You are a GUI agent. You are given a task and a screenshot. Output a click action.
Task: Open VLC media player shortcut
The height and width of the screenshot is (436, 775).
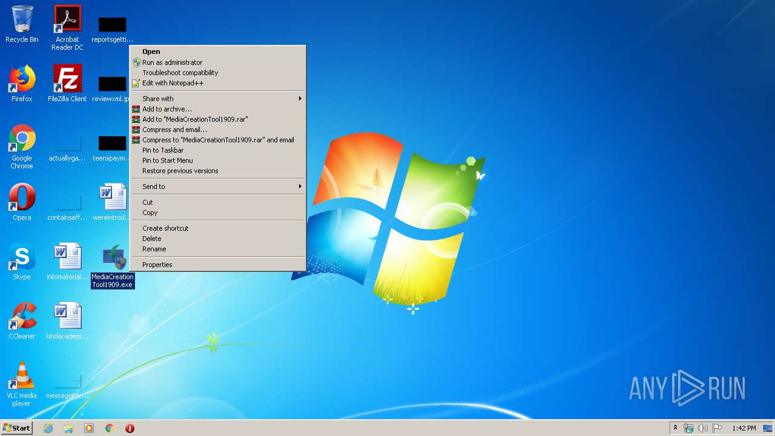(x=22, y=384)
